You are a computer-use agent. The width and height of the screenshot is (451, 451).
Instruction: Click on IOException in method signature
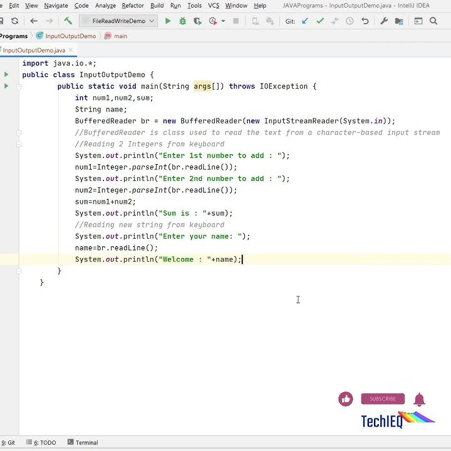pos(284,86)
